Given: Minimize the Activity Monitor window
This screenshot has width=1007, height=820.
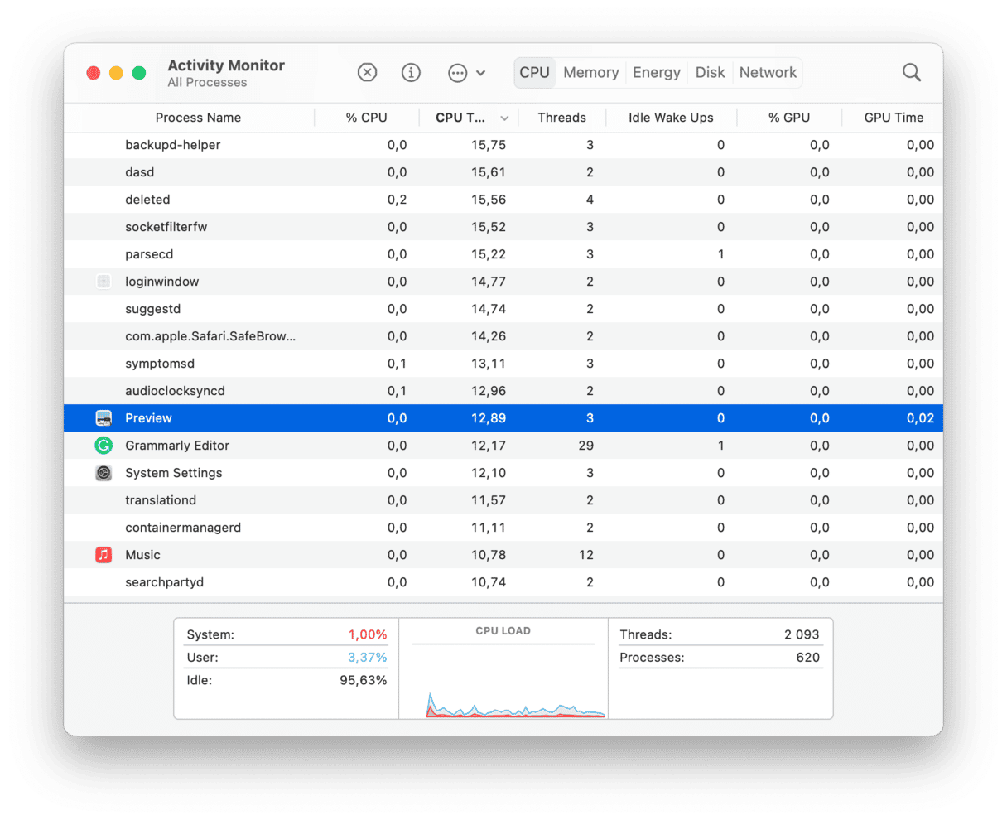Looking at the screenshot, I should (116, 73).
